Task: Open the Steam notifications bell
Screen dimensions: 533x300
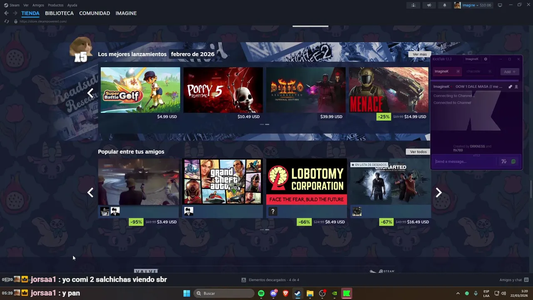Action: [444, 5]
